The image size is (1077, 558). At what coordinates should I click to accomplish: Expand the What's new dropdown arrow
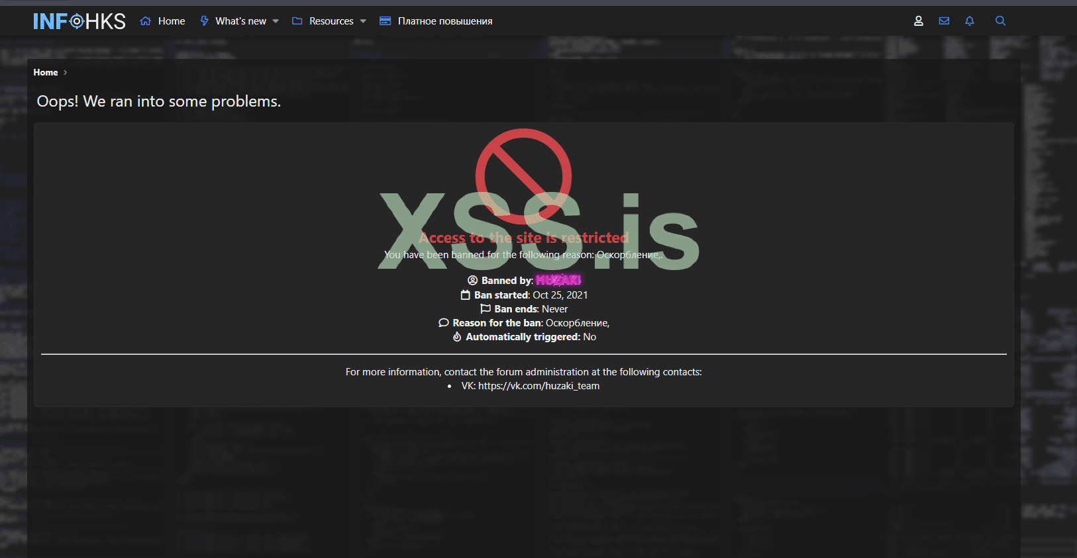[x=276, y=21]
